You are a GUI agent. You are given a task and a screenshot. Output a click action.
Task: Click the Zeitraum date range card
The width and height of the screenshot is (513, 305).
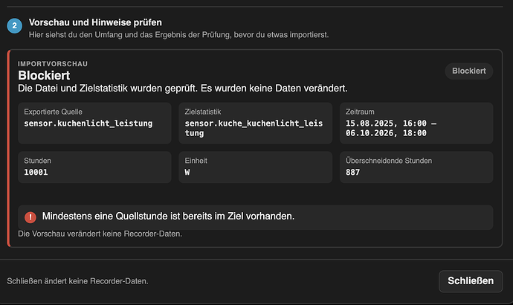tap(416, 123)
